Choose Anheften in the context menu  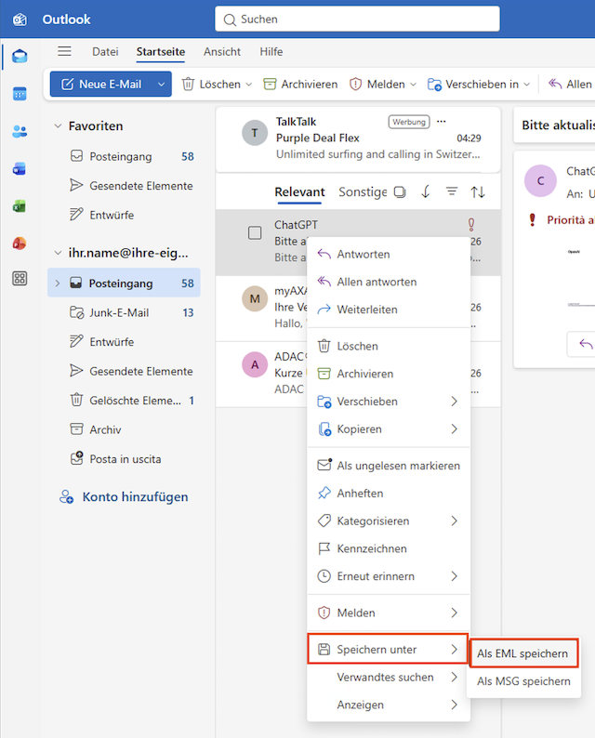389,494
